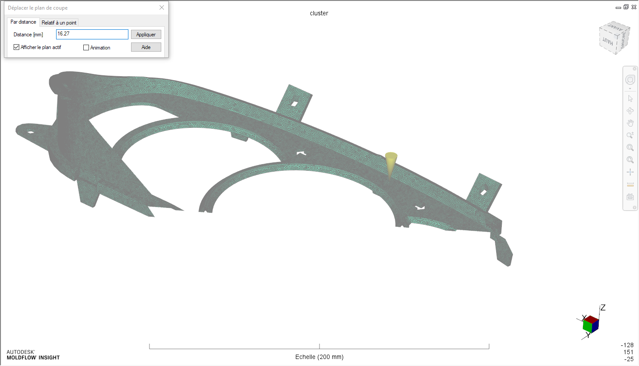639x366 pixels.
Task: Activate the Select arrow tool
Action: (630, 99)
